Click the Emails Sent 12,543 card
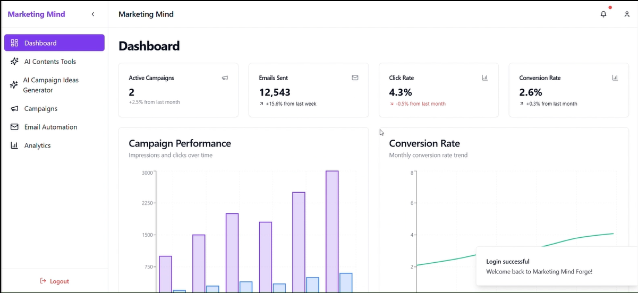Screen dimensions: 638x293 [x=308, y=90]
